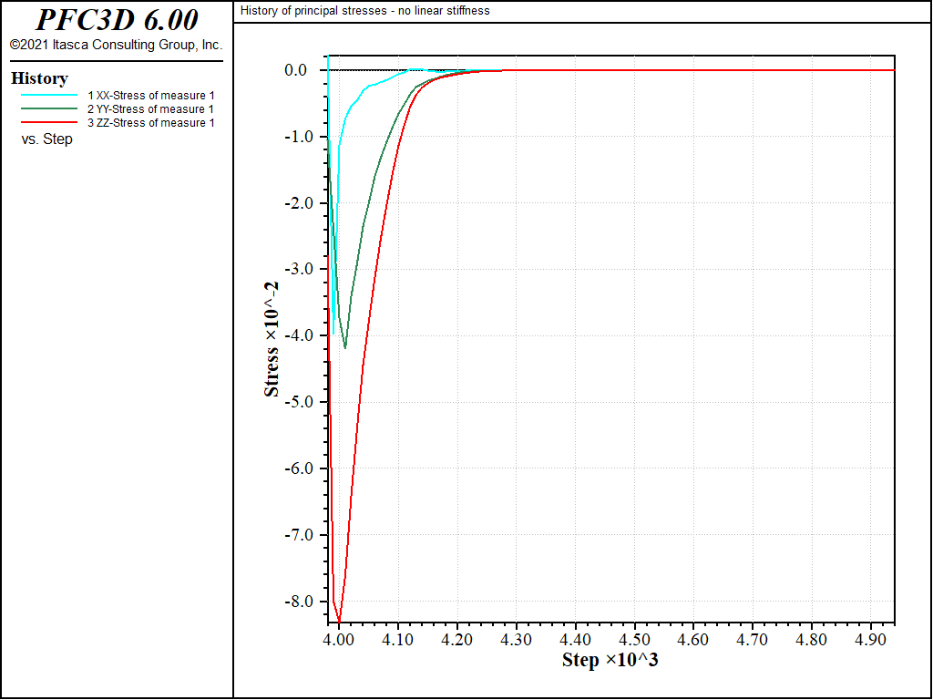This screenshot has width=933, height=700.
Task: Select the '3 ZZ-Stress of measure 1' legend label
Action: [x=150, y=123]
